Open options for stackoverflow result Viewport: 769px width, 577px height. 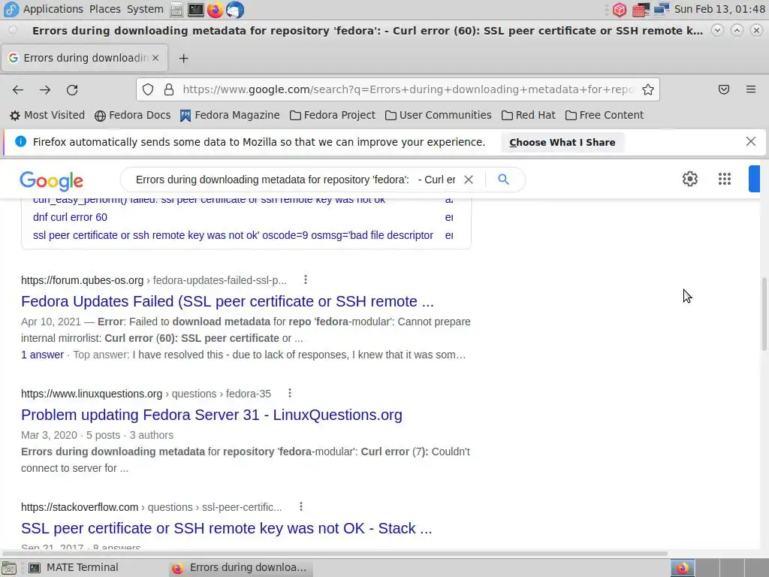tap(301, 506)
